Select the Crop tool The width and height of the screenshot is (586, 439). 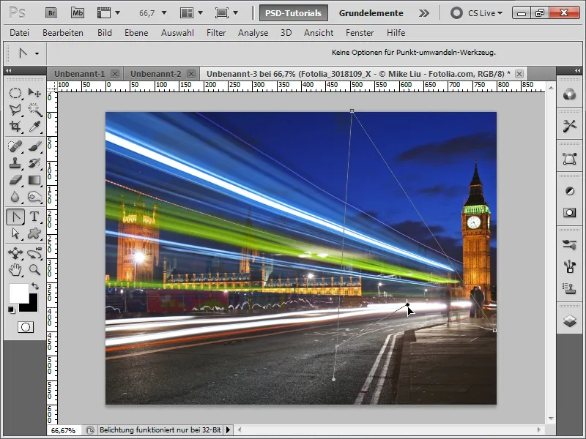click(15, 126)
